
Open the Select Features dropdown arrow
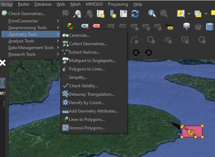pyautogui.click(x=189, y=14)
